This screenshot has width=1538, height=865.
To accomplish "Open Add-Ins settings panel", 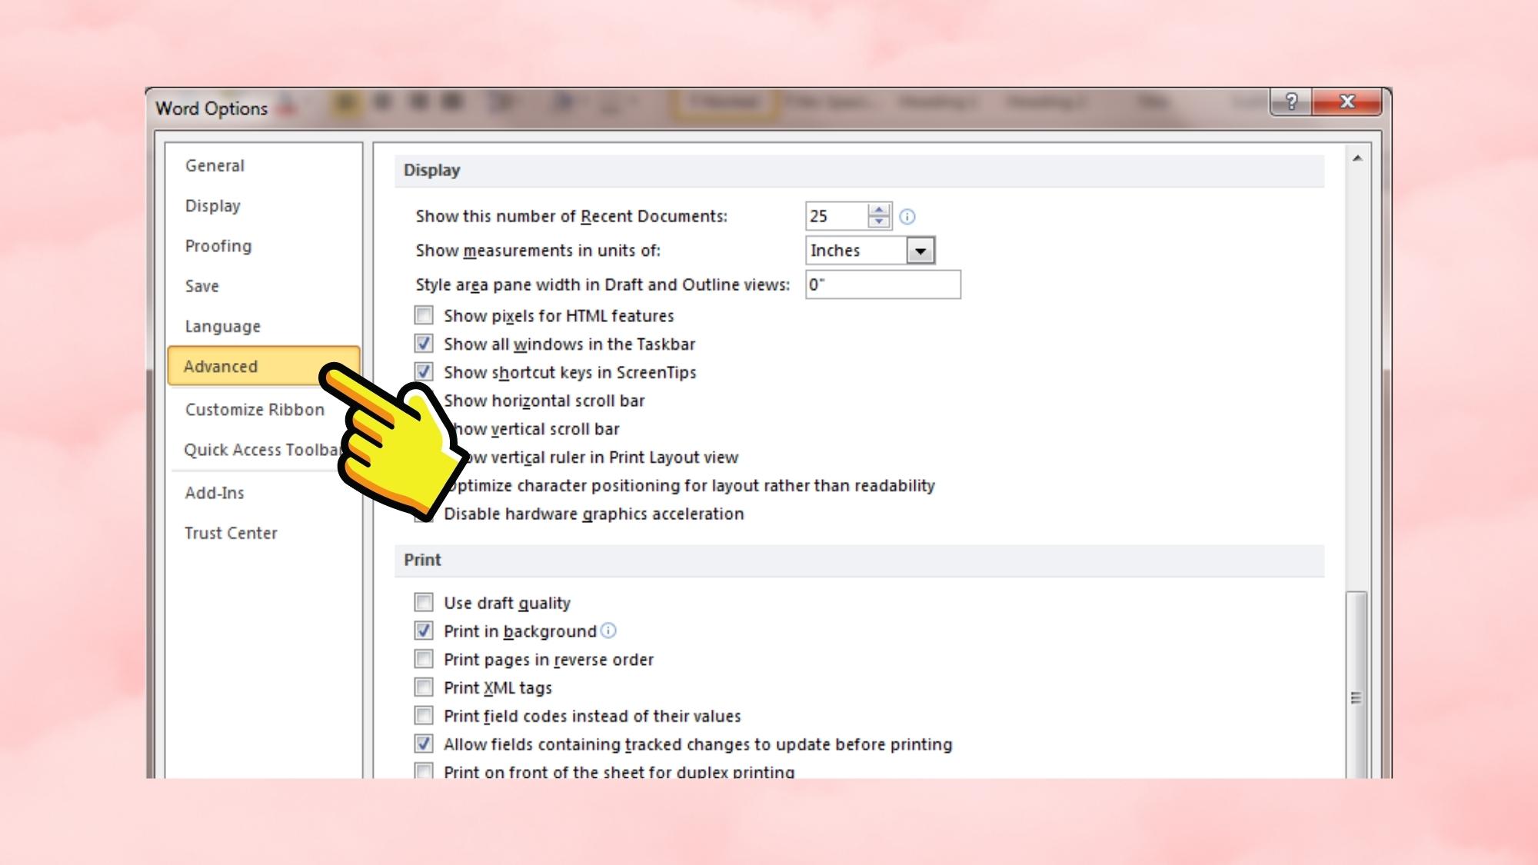I will [x=215, y=492].
